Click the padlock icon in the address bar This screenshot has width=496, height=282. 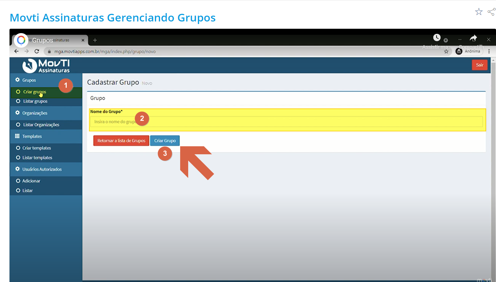(x=50, y=52)
